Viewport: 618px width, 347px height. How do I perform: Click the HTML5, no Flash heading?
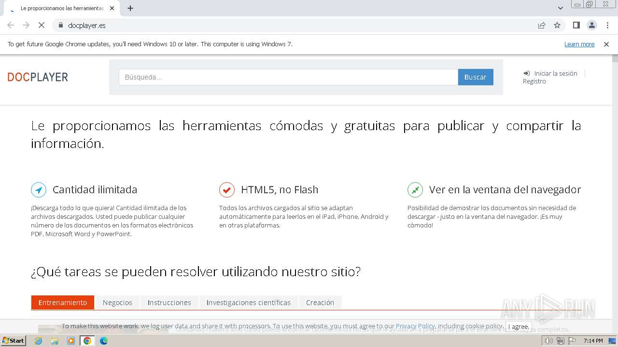click(280, 190)
